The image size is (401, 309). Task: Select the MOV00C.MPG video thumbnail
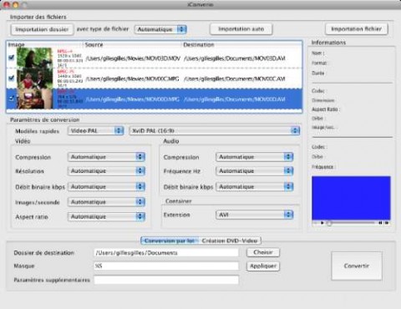34,79
